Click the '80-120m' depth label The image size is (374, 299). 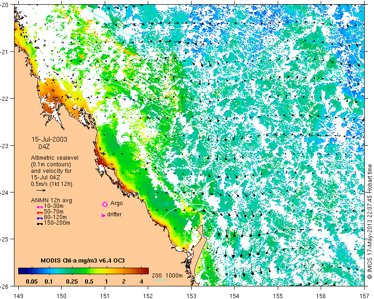[x=55, y=217]
